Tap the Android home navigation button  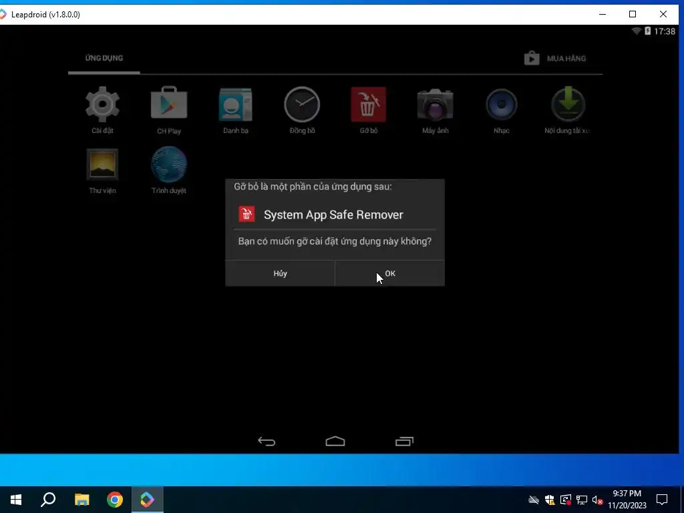click(335, 442)
